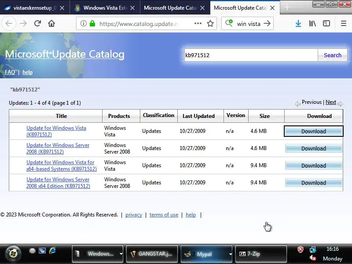Open the browser library icon

tap(312, 23)
